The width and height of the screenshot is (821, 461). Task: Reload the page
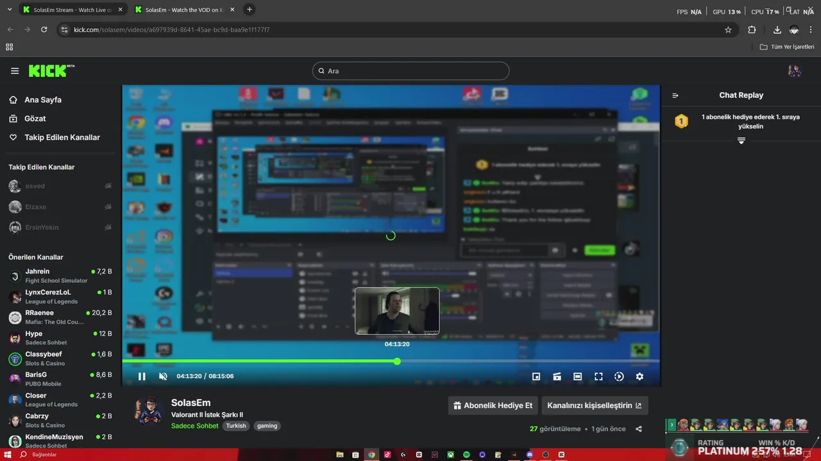tap(44, 29)
